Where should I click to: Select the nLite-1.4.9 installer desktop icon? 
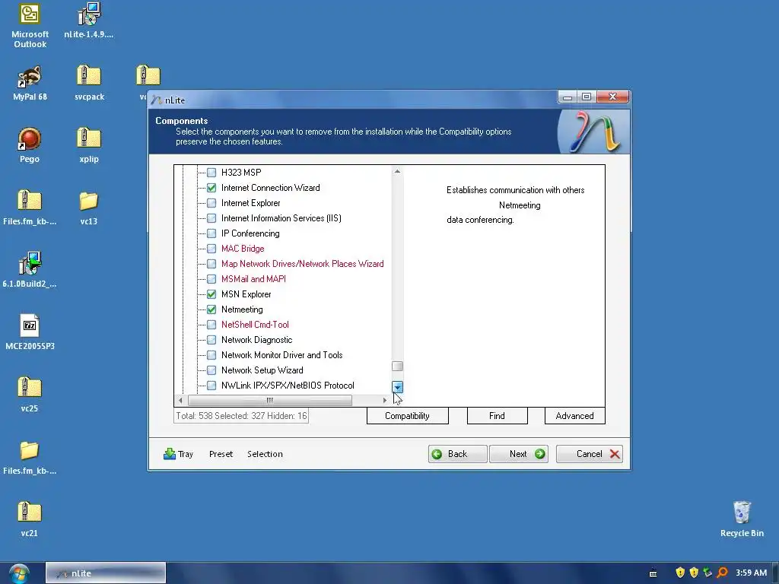point(89,21)
